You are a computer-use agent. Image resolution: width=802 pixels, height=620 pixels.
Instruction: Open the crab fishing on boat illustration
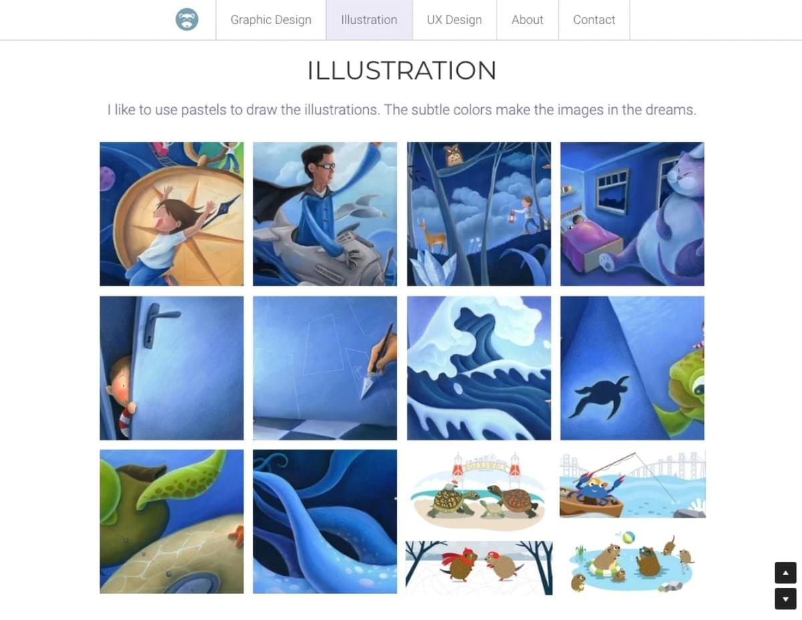(x=632, y=484)
